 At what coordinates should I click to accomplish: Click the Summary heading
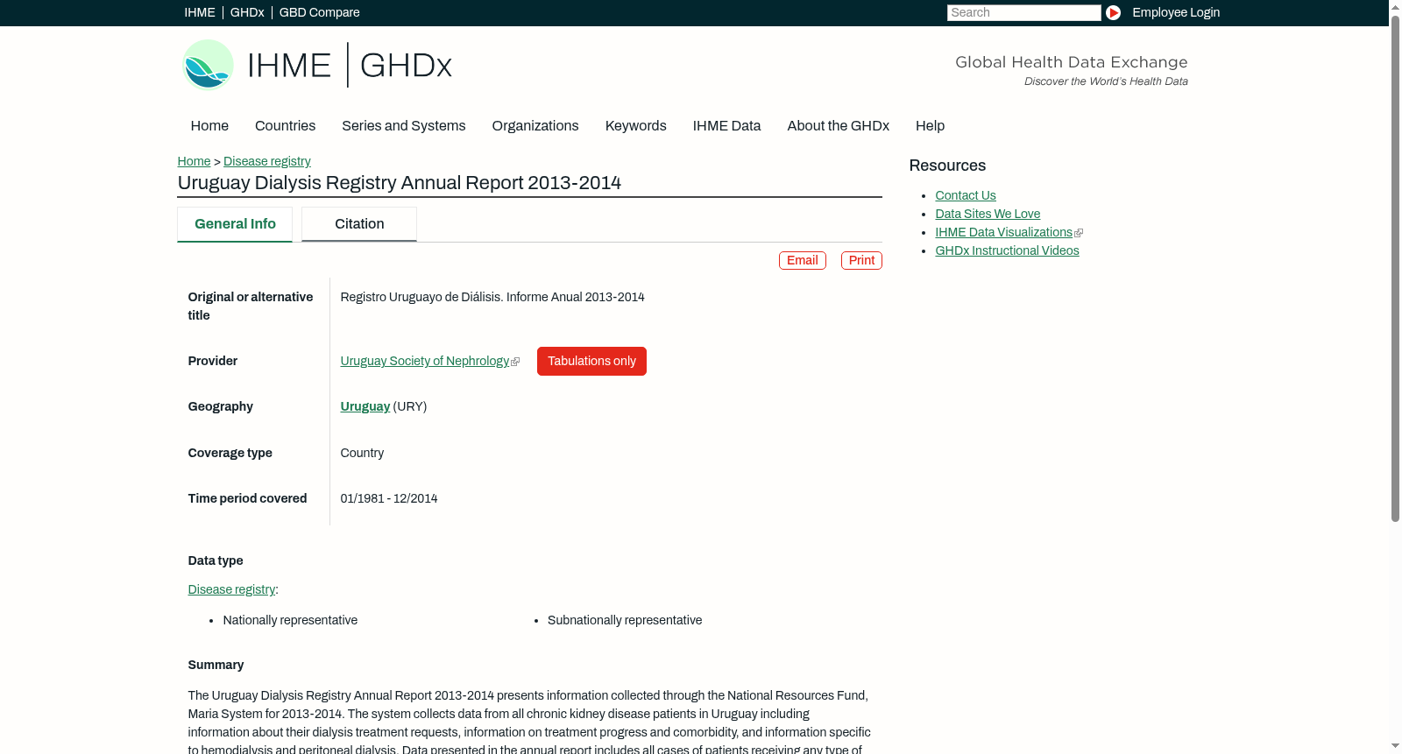pos(216,665)
